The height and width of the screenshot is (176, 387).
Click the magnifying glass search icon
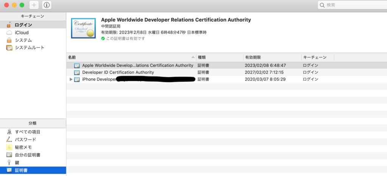coord(322,5)
